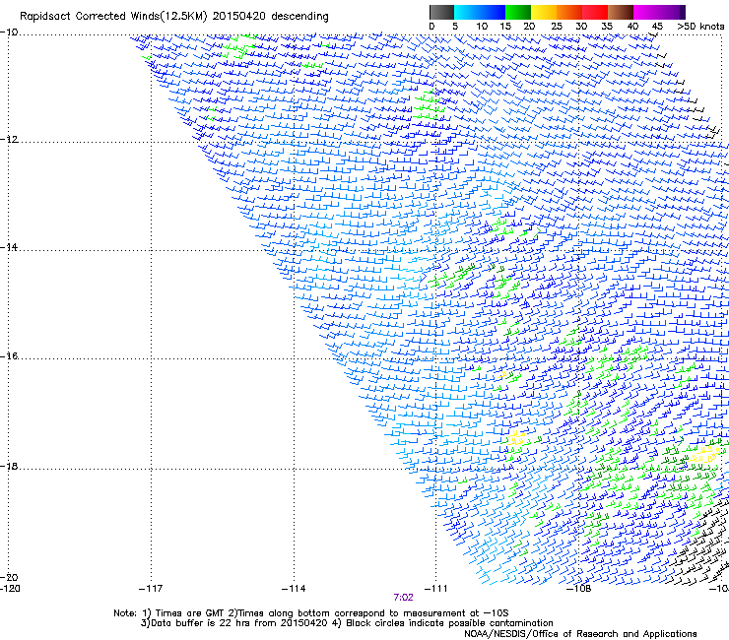Click the green 15-20 knots legend swatch

(517, 12)
